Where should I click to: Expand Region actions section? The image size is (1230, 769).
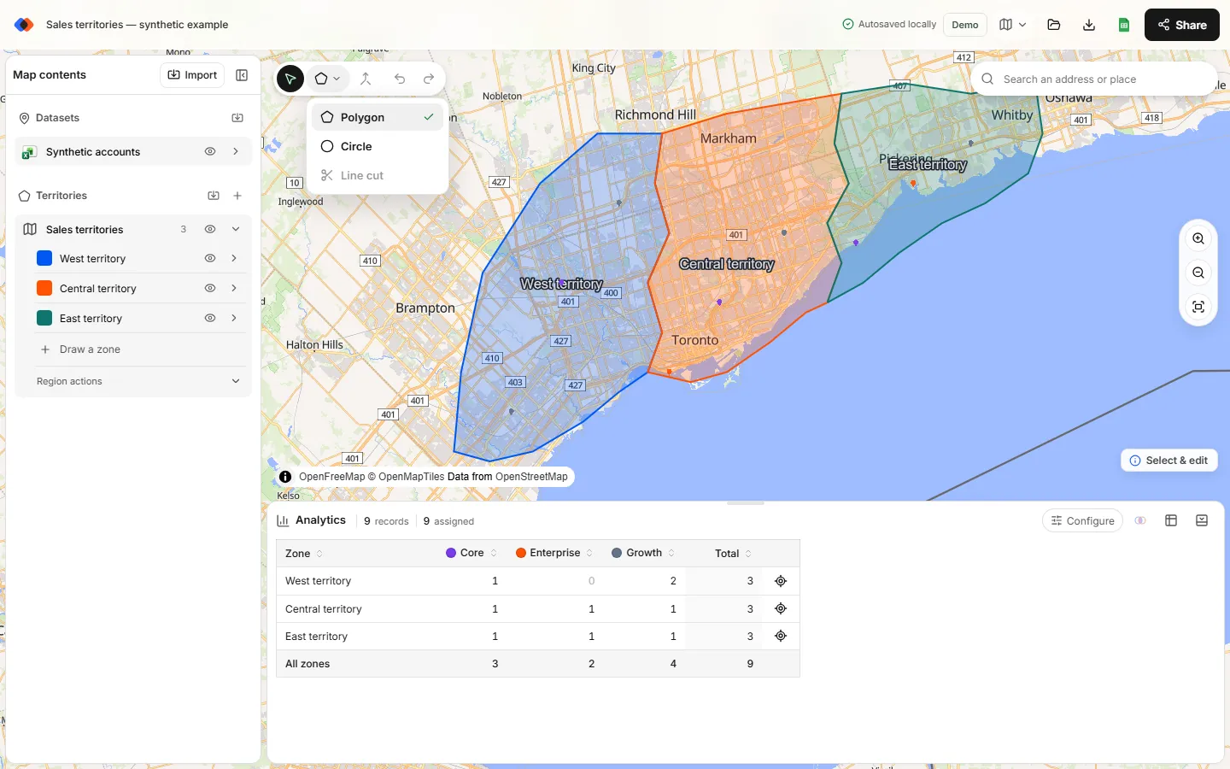point(138,381)
